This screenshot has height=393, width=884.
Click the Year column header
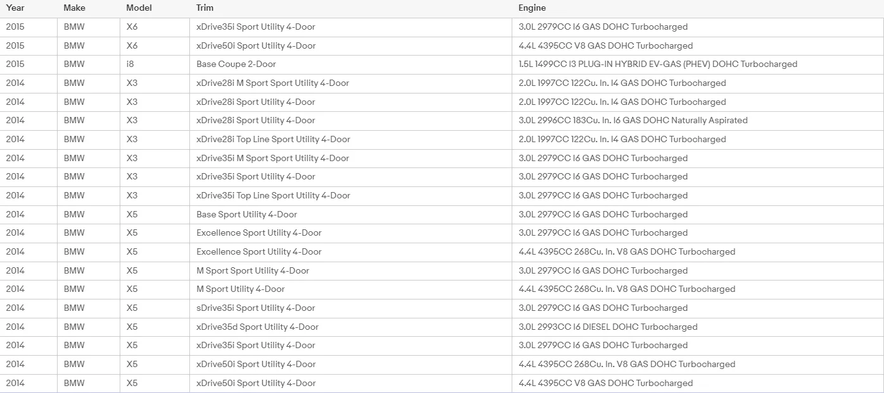click(15, 8)
